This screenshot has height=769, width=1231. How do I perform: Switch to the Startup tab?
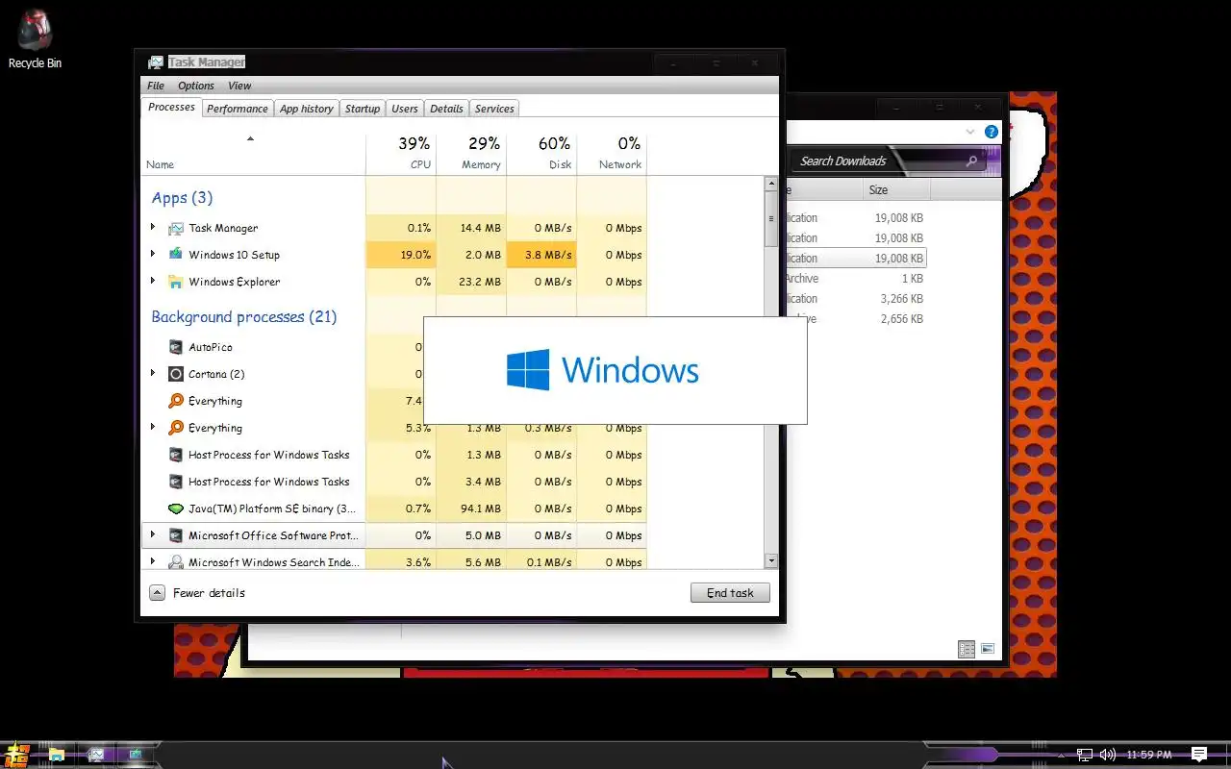[363, 109]
